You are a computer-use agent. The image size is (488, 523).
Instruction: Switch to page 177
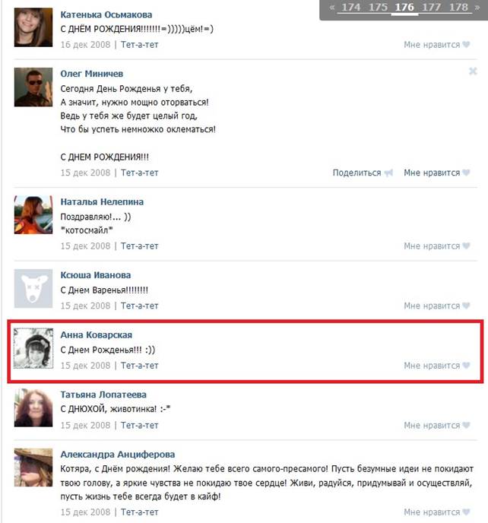tap(432, 8)
